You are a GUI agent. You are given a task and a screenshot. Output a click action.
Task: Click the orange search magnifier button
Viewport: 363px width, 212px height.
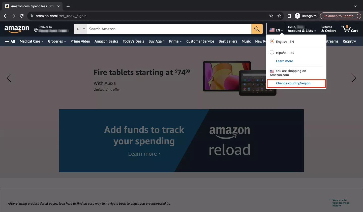pos(257,29)
